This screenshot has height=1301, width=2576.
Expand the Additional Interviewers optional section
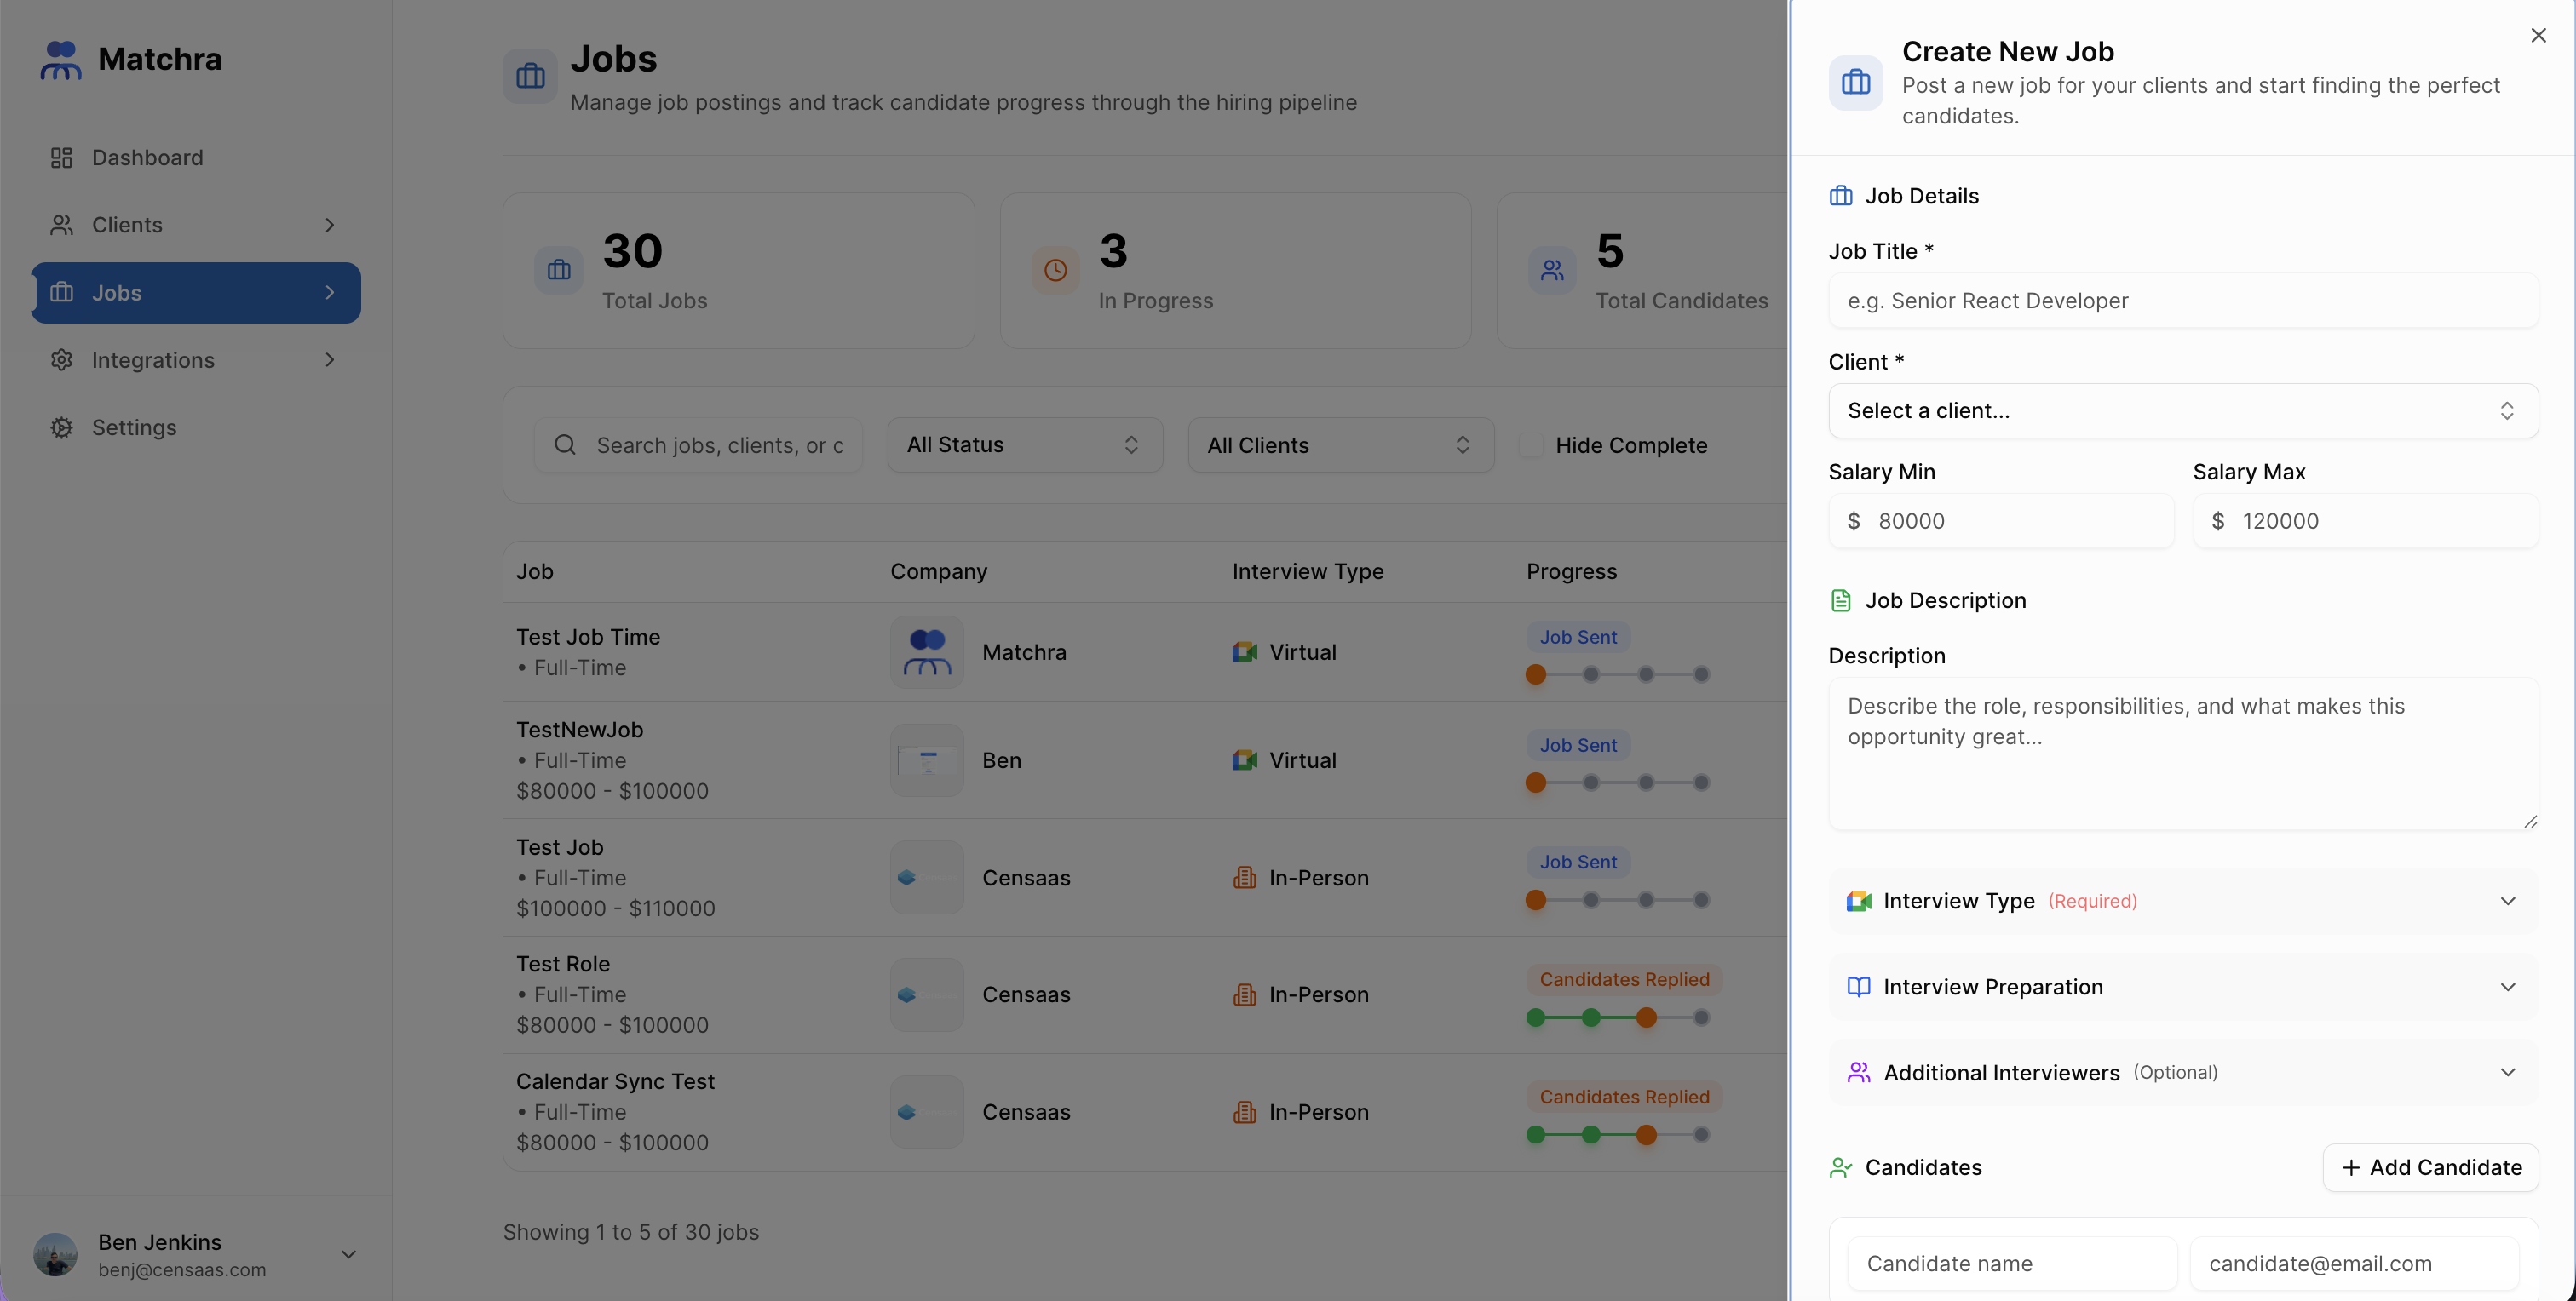[2182, 1072]
